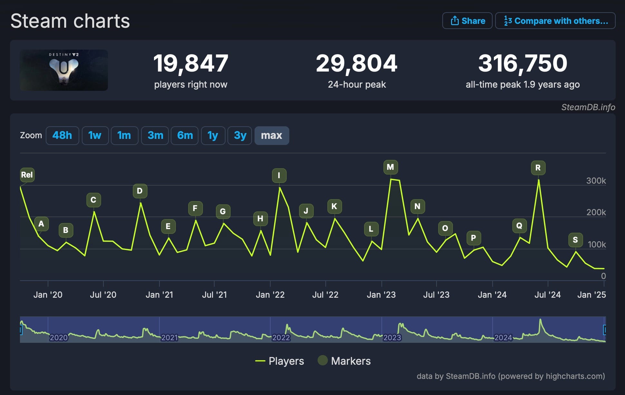Open the SteamDB.info watermark link

point(588,107)
